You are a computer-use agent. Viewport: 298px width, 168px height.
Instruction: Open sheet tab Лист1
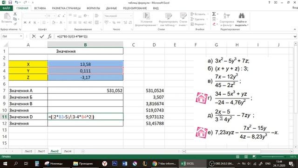[41, 151]
